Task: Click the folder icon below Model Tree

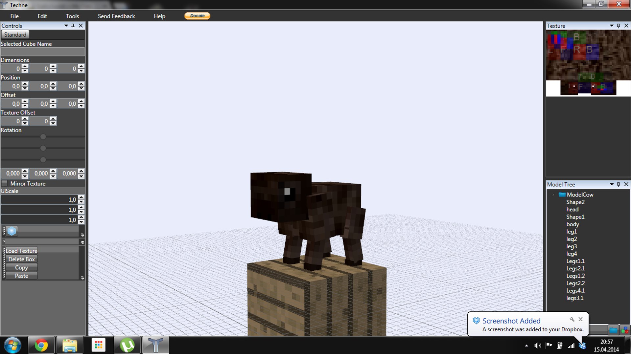Action: 613,330
